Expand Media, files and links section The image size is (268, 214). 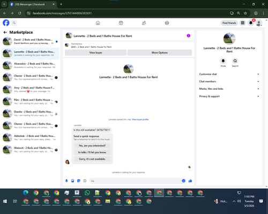point(229,89)
